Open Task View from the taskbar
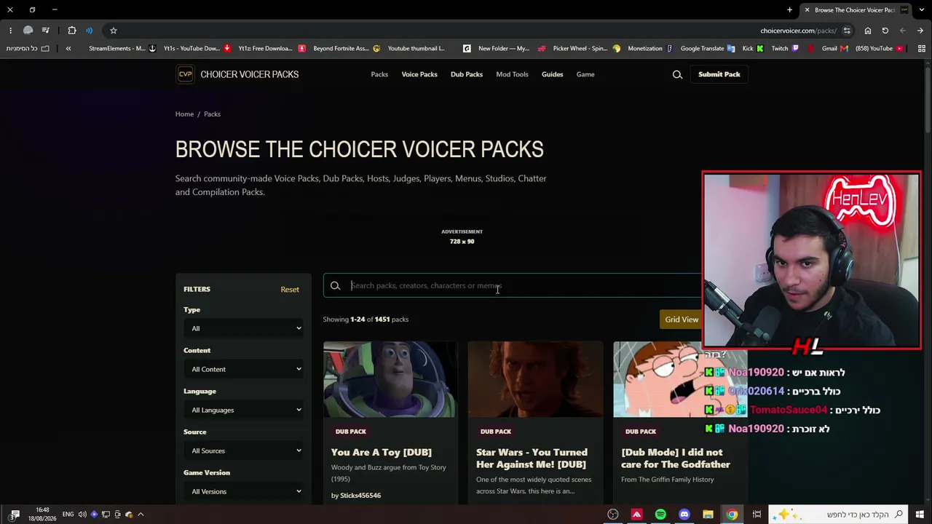Screen dimensions: 932x524 tap(757, 515)
